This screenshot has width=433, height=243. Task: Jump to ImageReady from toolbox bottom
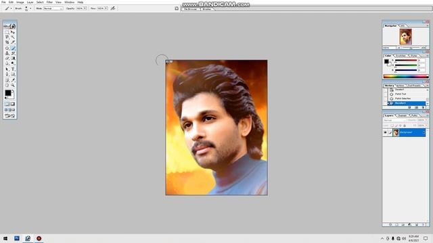(10, 115)
